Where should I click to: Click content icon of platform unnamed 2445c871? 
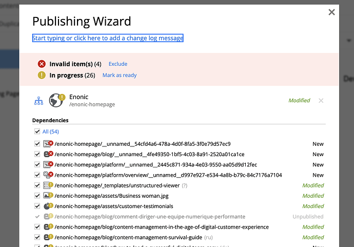tap(47, 165)
